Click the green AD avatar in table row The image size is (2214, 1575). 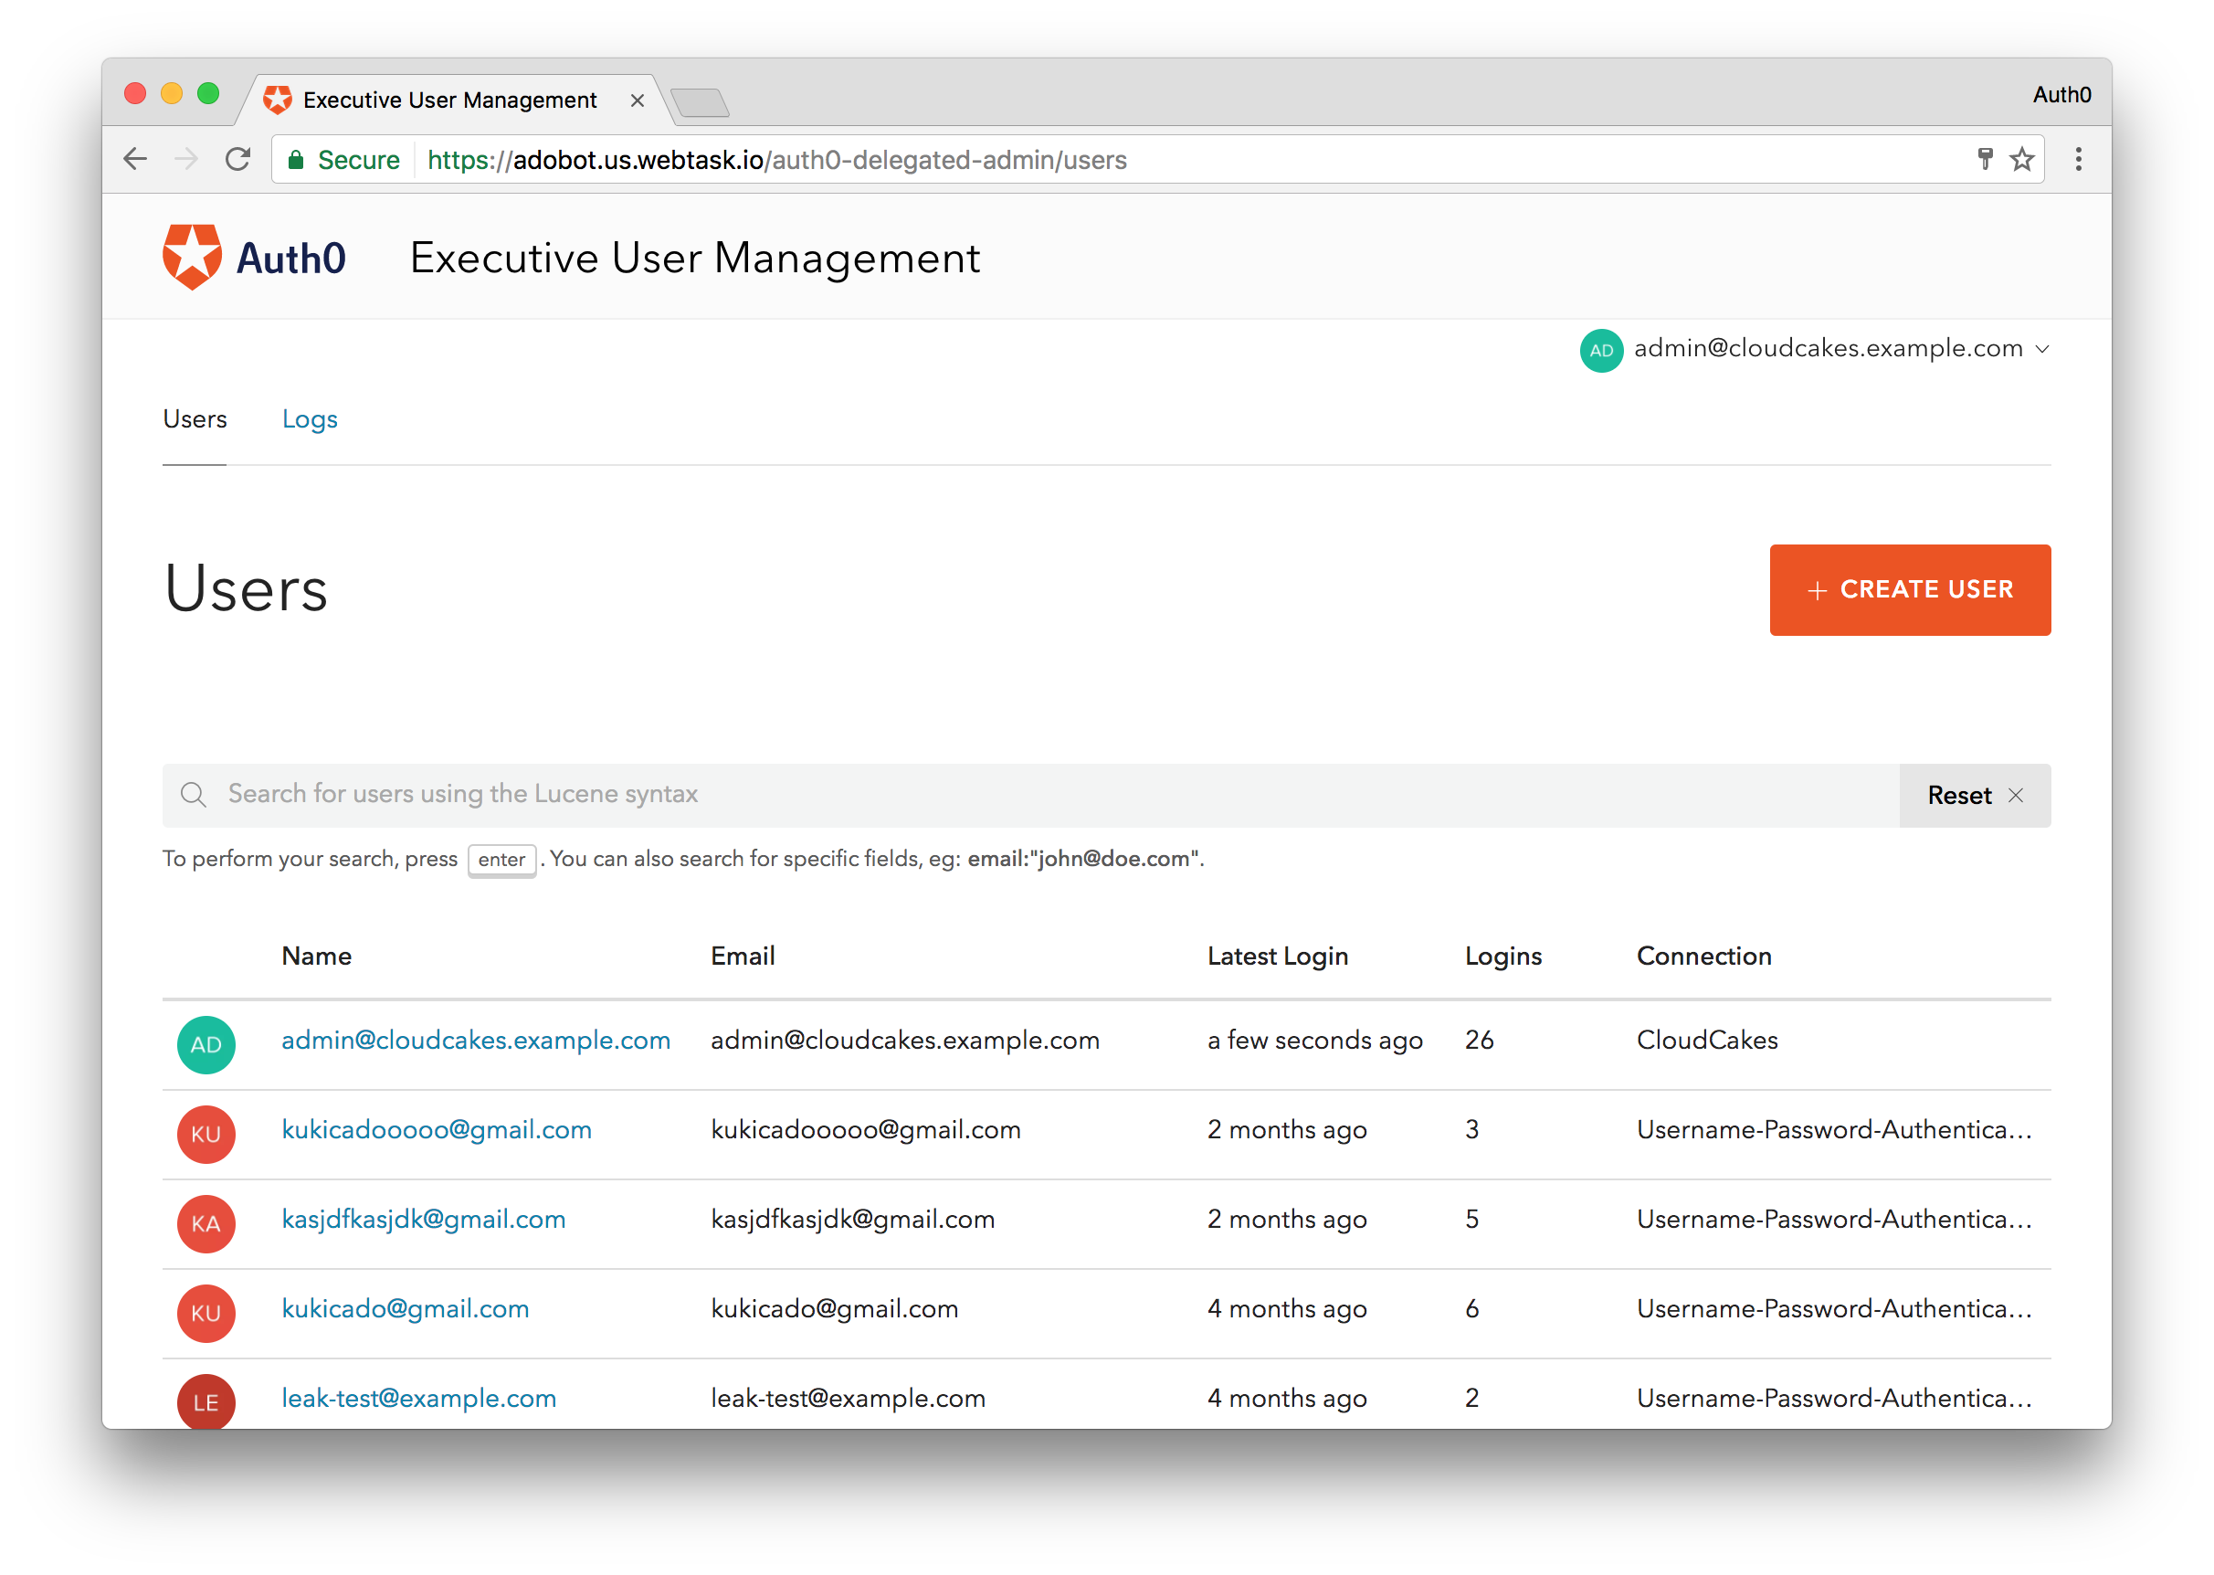(x=206, y=1044)
